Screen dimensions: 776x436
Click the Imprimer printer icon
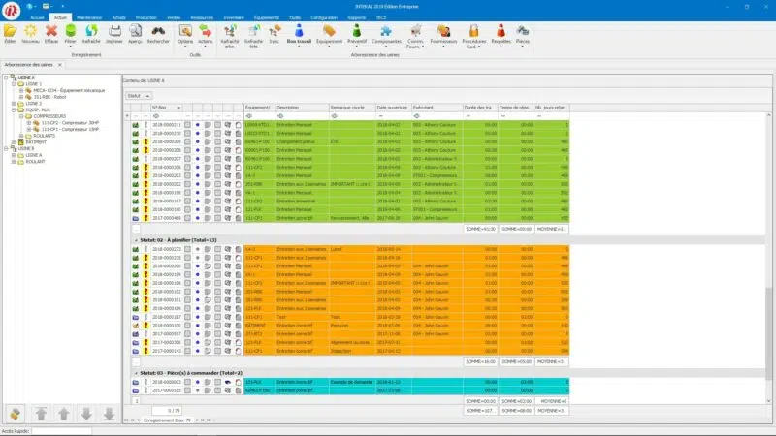click(114, 33)
